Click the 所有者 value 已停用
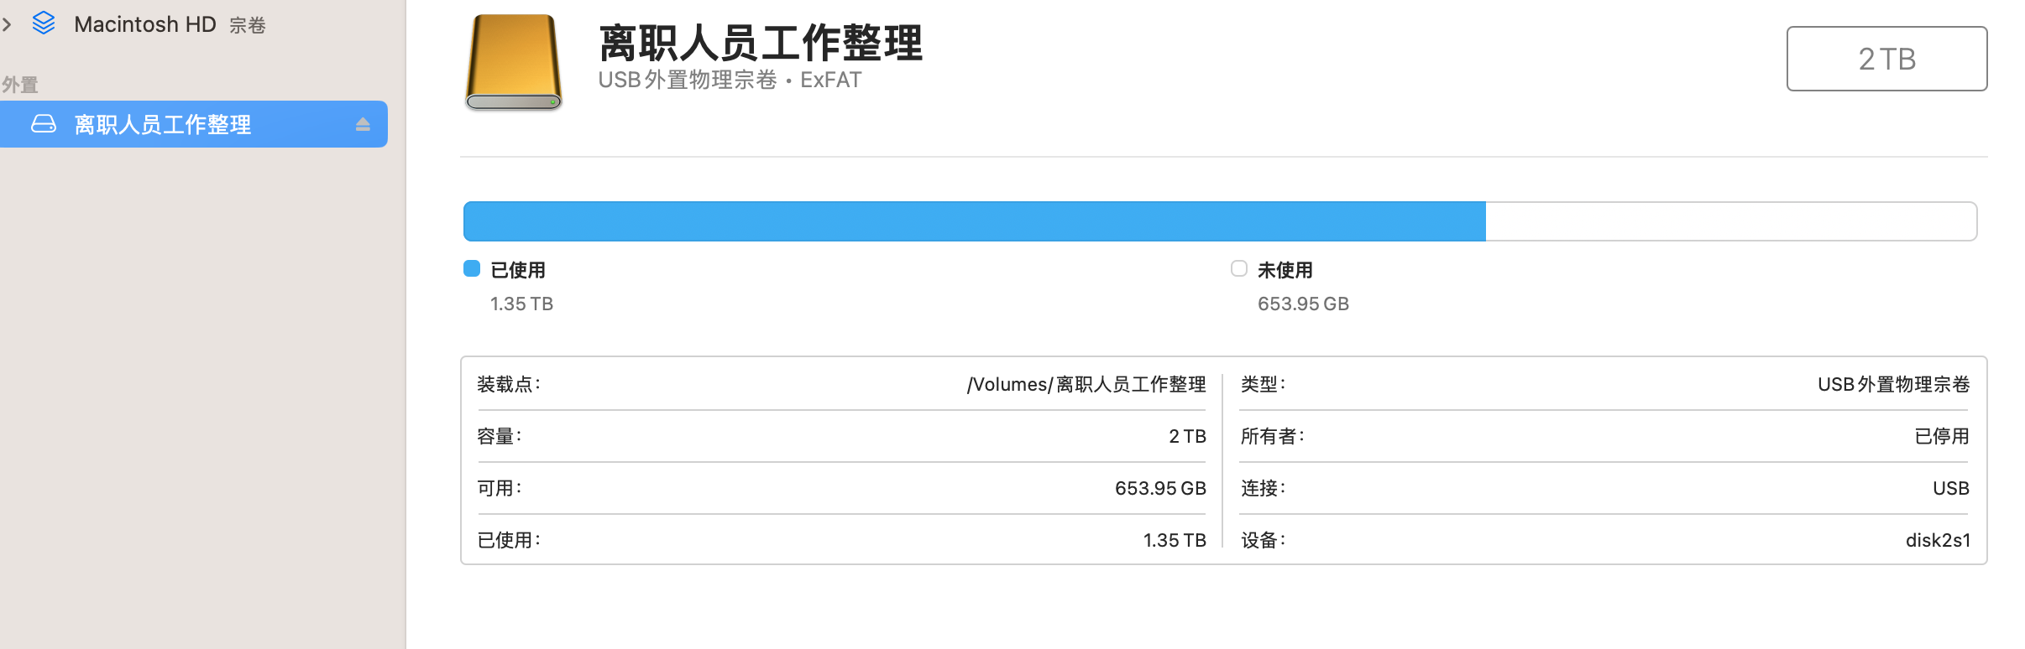Image resolution: width=2025 pixels, height=649 pixels. (x=1941, y=436)
